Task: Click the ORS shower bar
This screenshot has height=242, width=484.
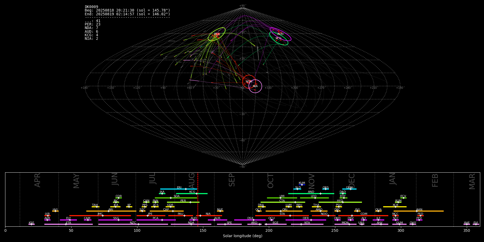Action: [x=326, y=189]
